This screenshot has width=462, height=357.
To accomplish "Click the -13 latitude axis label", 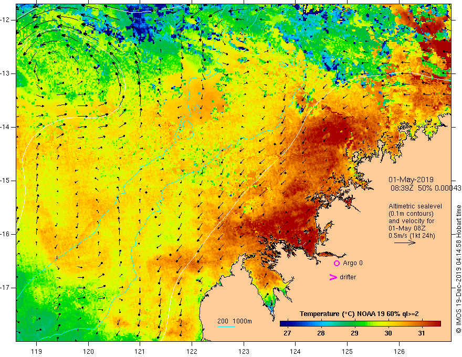I will [6, 73].
